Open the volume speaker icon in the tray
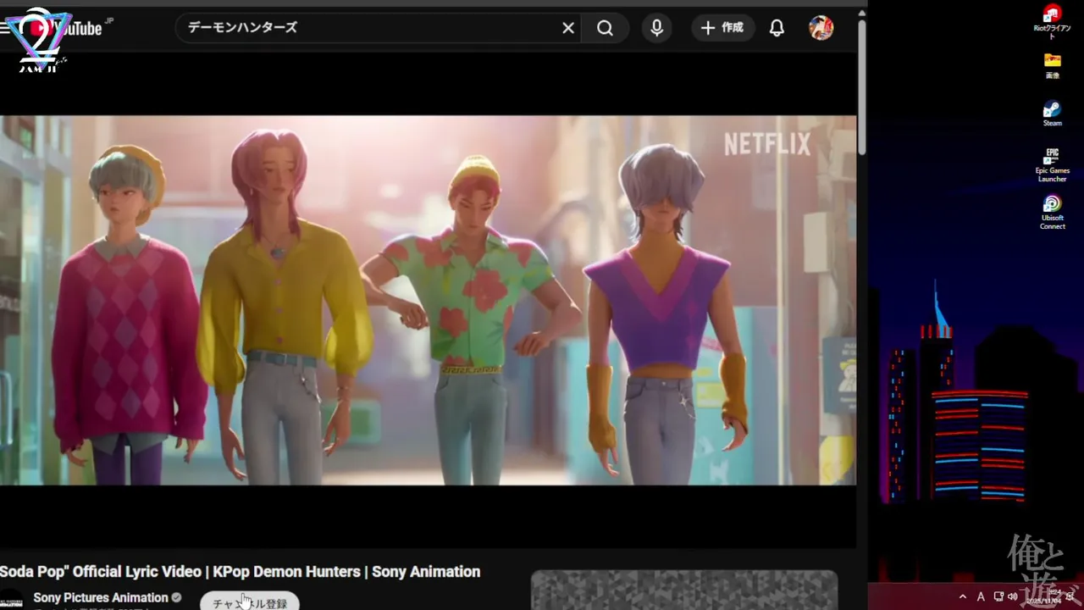The image size is (1084, 610). coord(1013,596)
